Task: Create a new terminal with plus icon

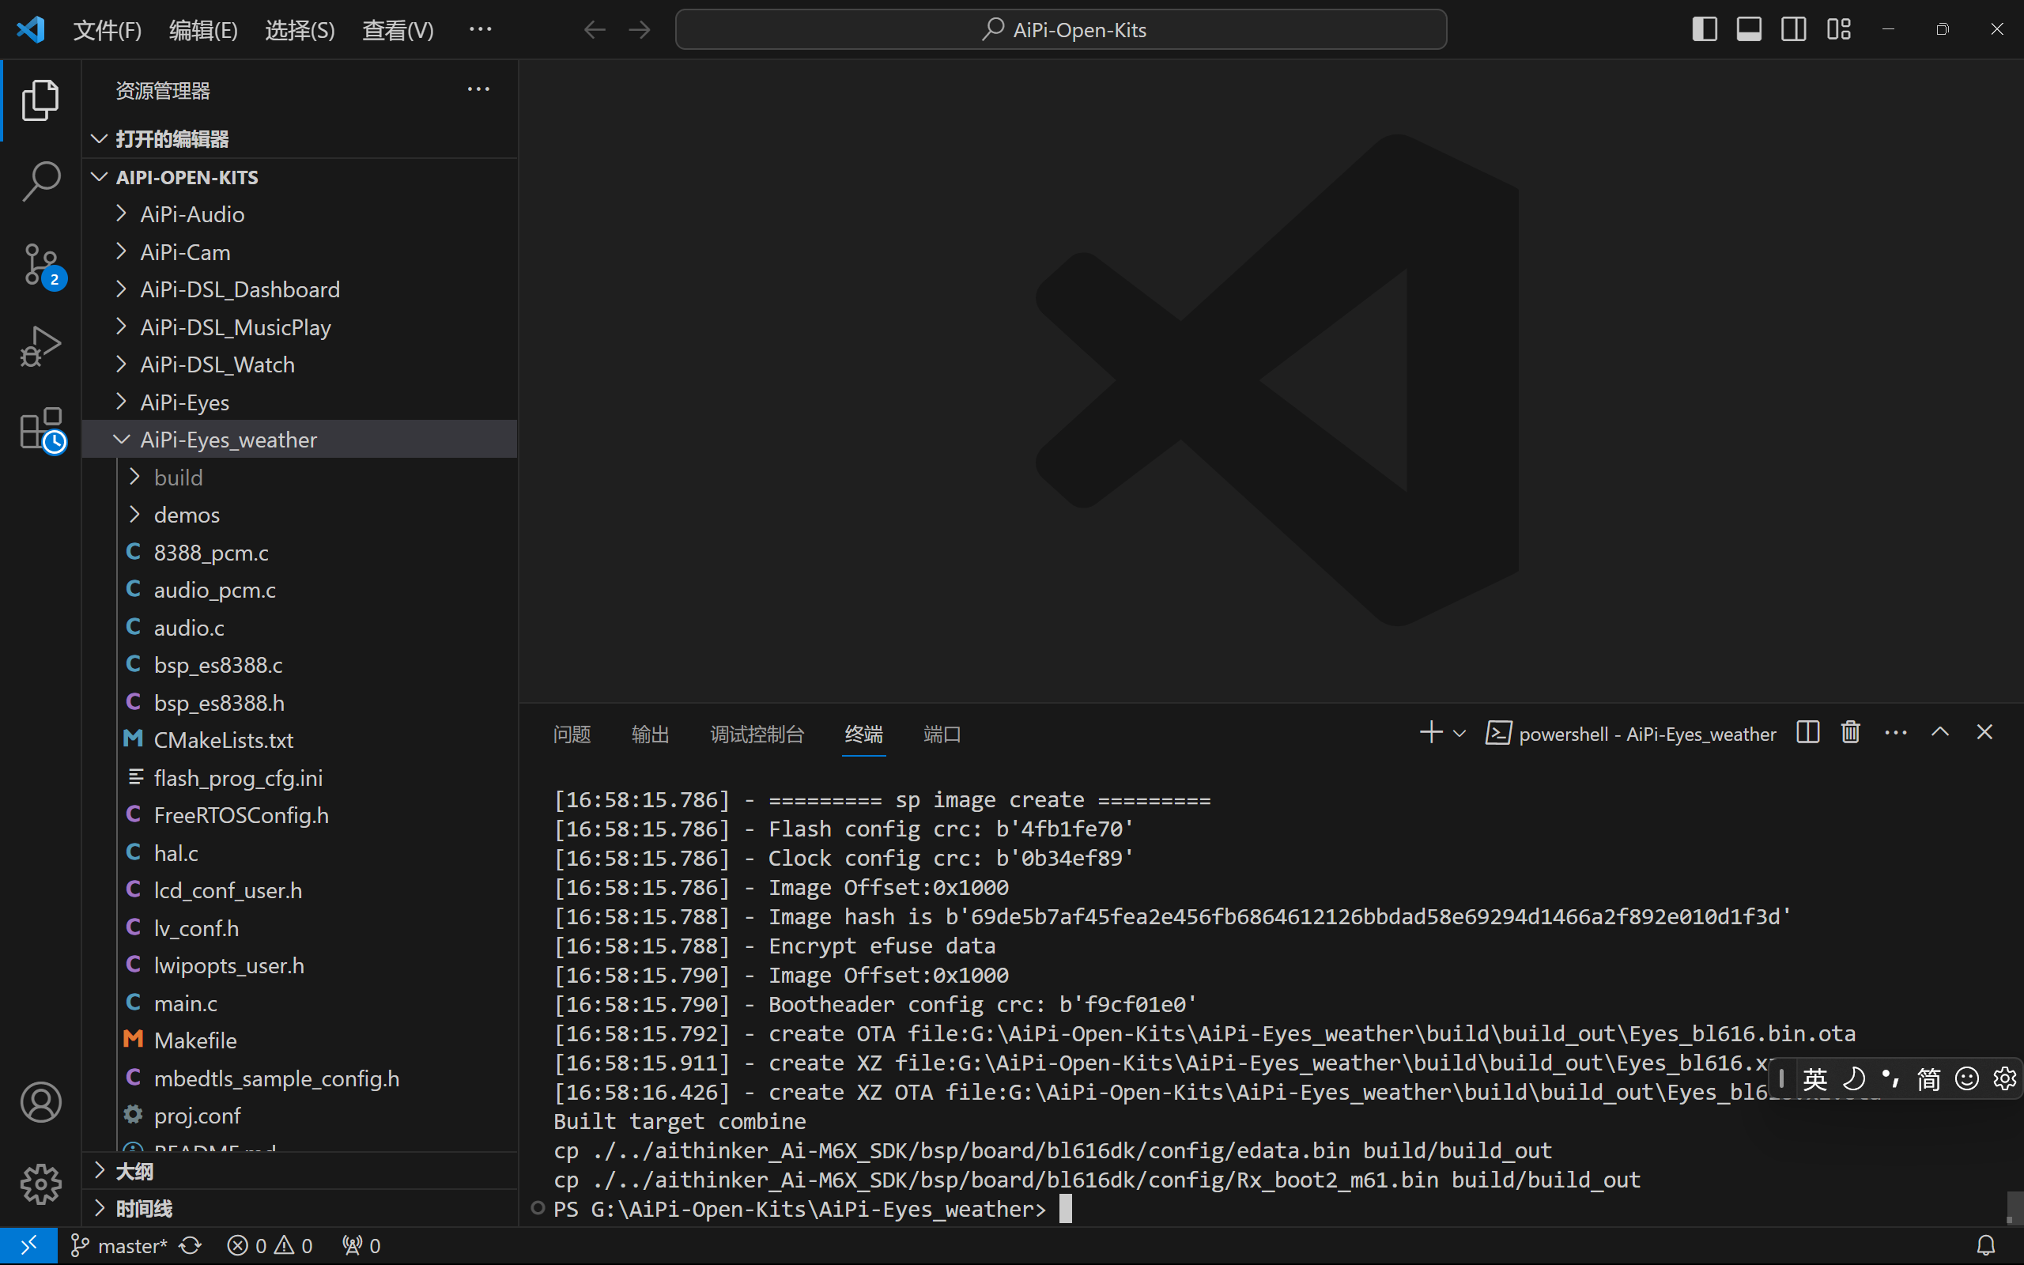Action: pos(1431,733)
